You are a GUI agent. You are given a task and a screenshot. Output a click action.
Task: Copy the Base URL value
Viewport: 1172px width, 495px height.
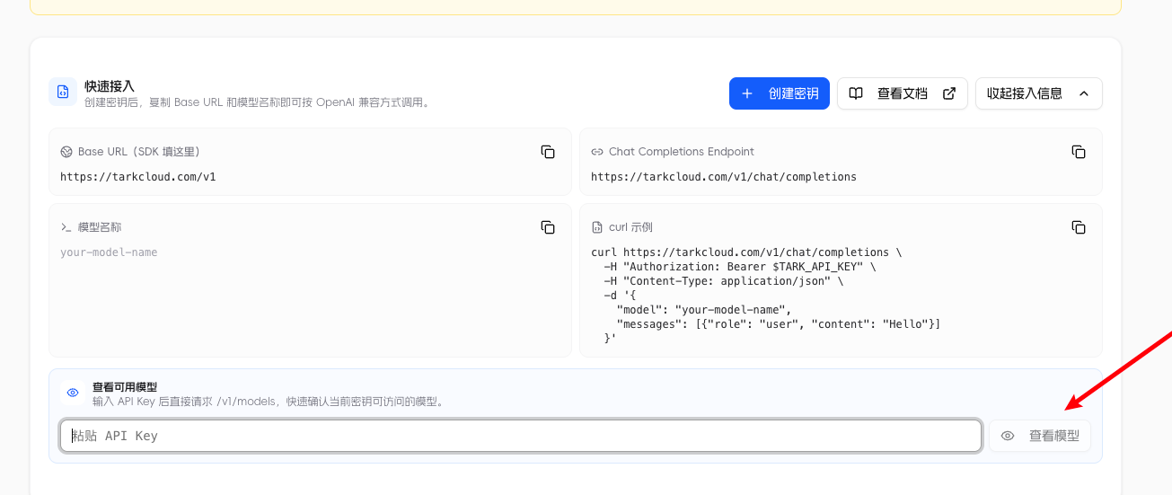tap(548, 152)
